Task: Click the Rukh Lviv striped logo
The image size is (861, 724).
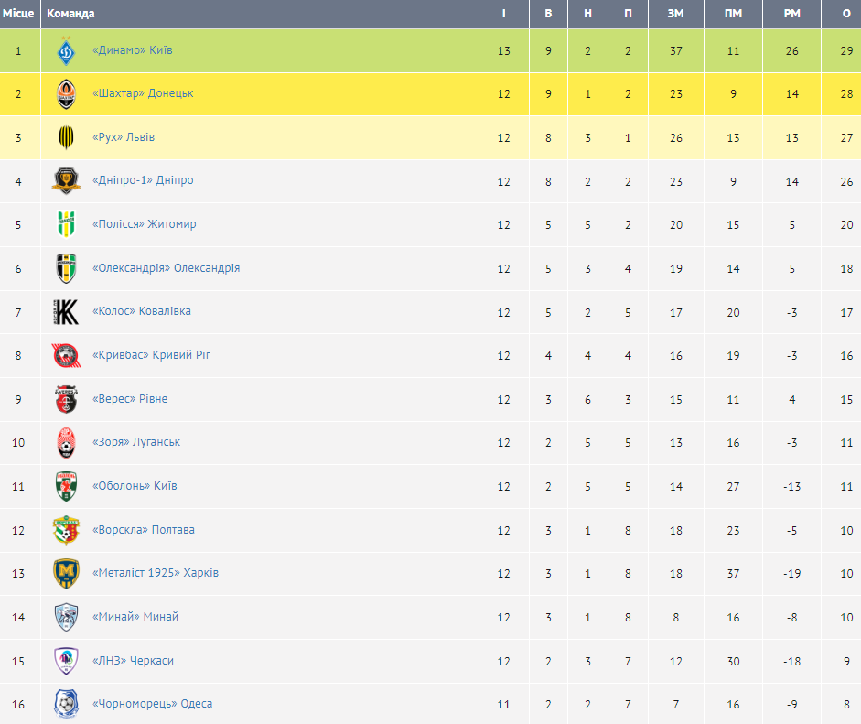Action: tap(66, 137)
